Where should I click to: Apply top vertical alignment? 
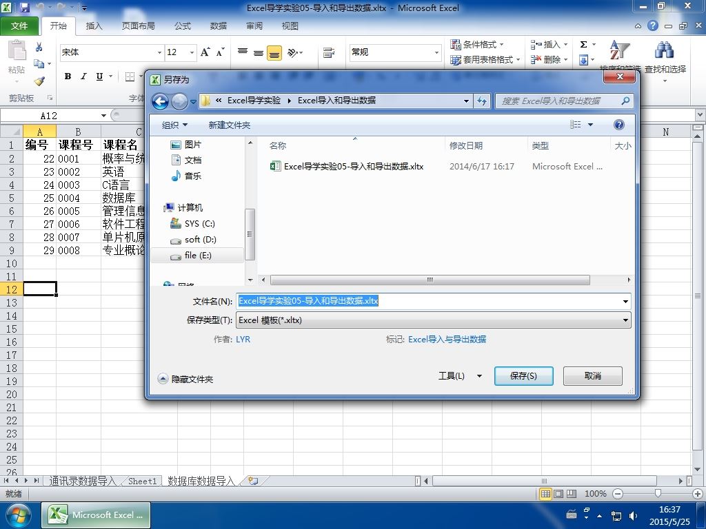point(243,52)
